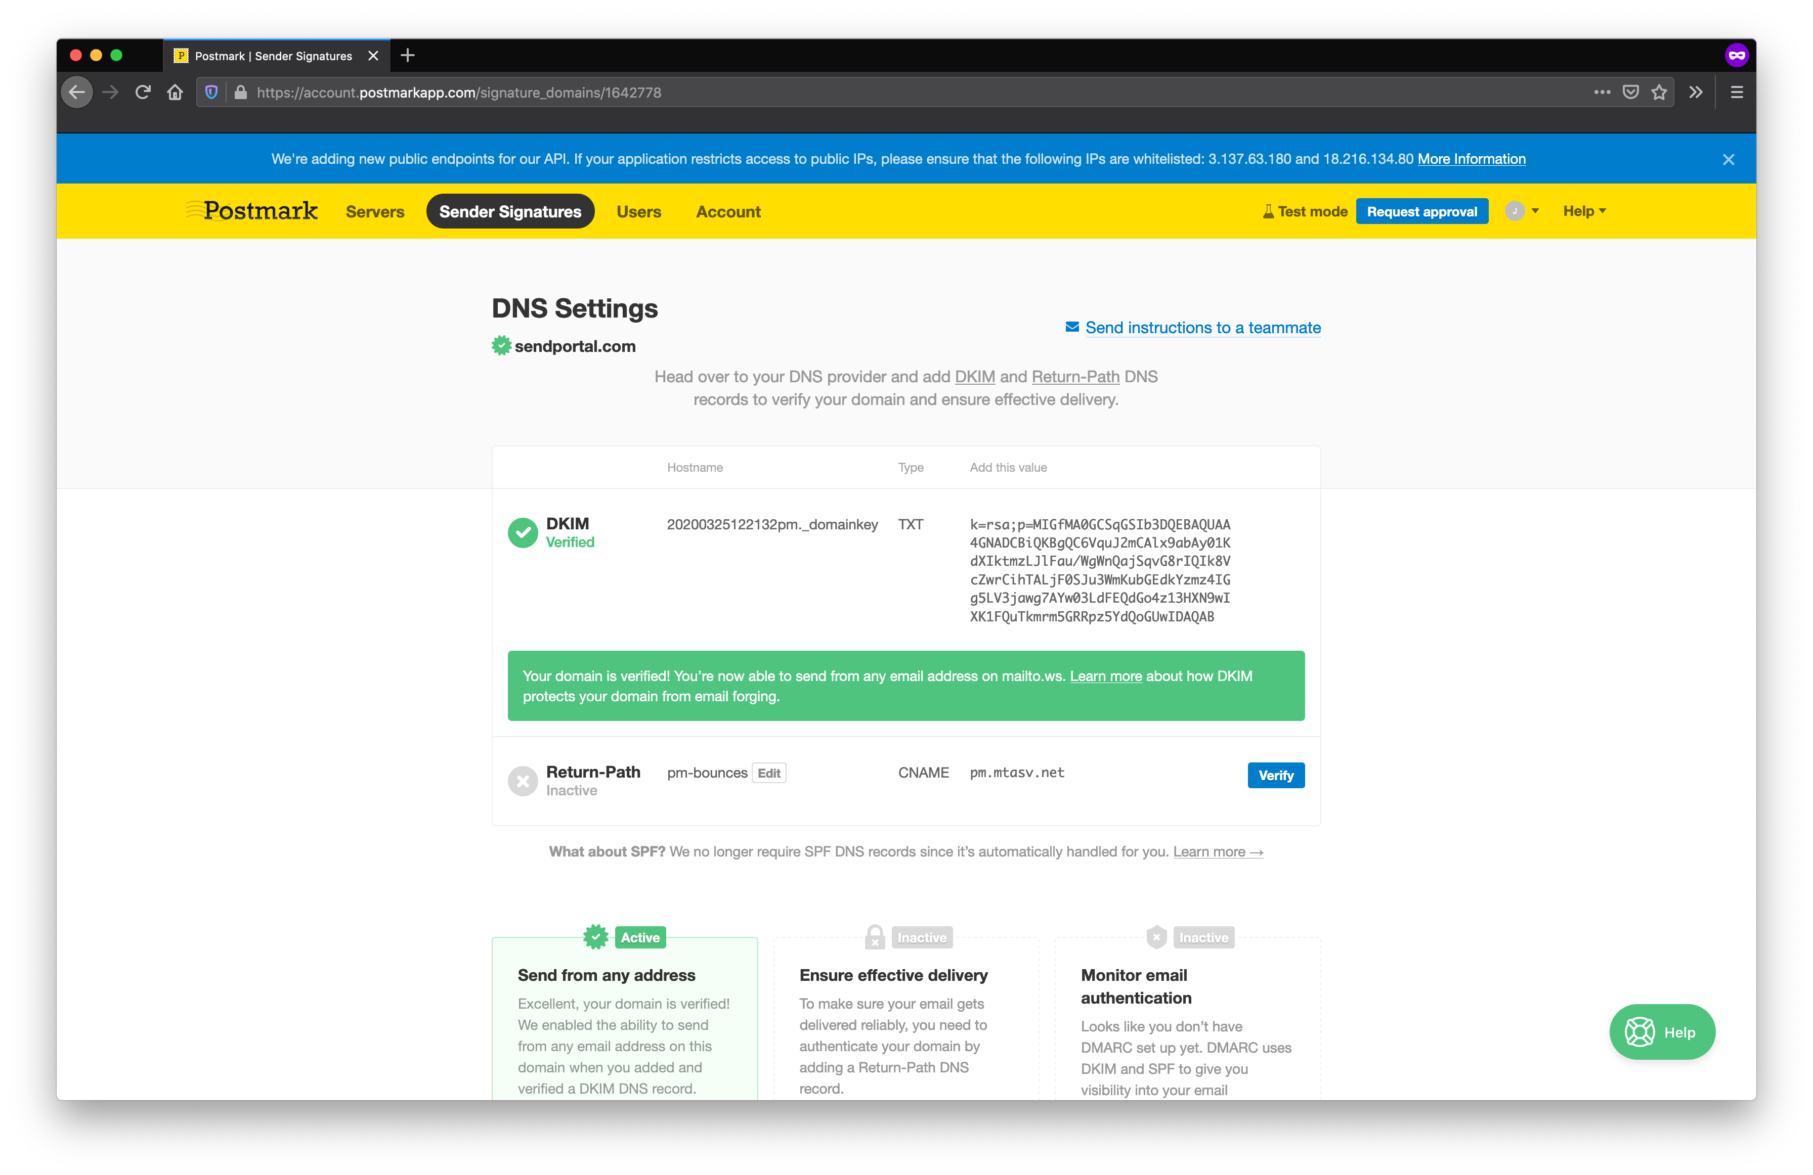The height and width of the screenshot is (1175, 1813).
Task: Click the 20200325122132pm._domainkey hostname
Action: (771, 525)
